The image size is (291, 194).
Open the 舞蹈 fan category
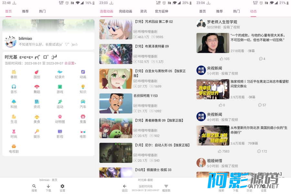tap(37, 89)
